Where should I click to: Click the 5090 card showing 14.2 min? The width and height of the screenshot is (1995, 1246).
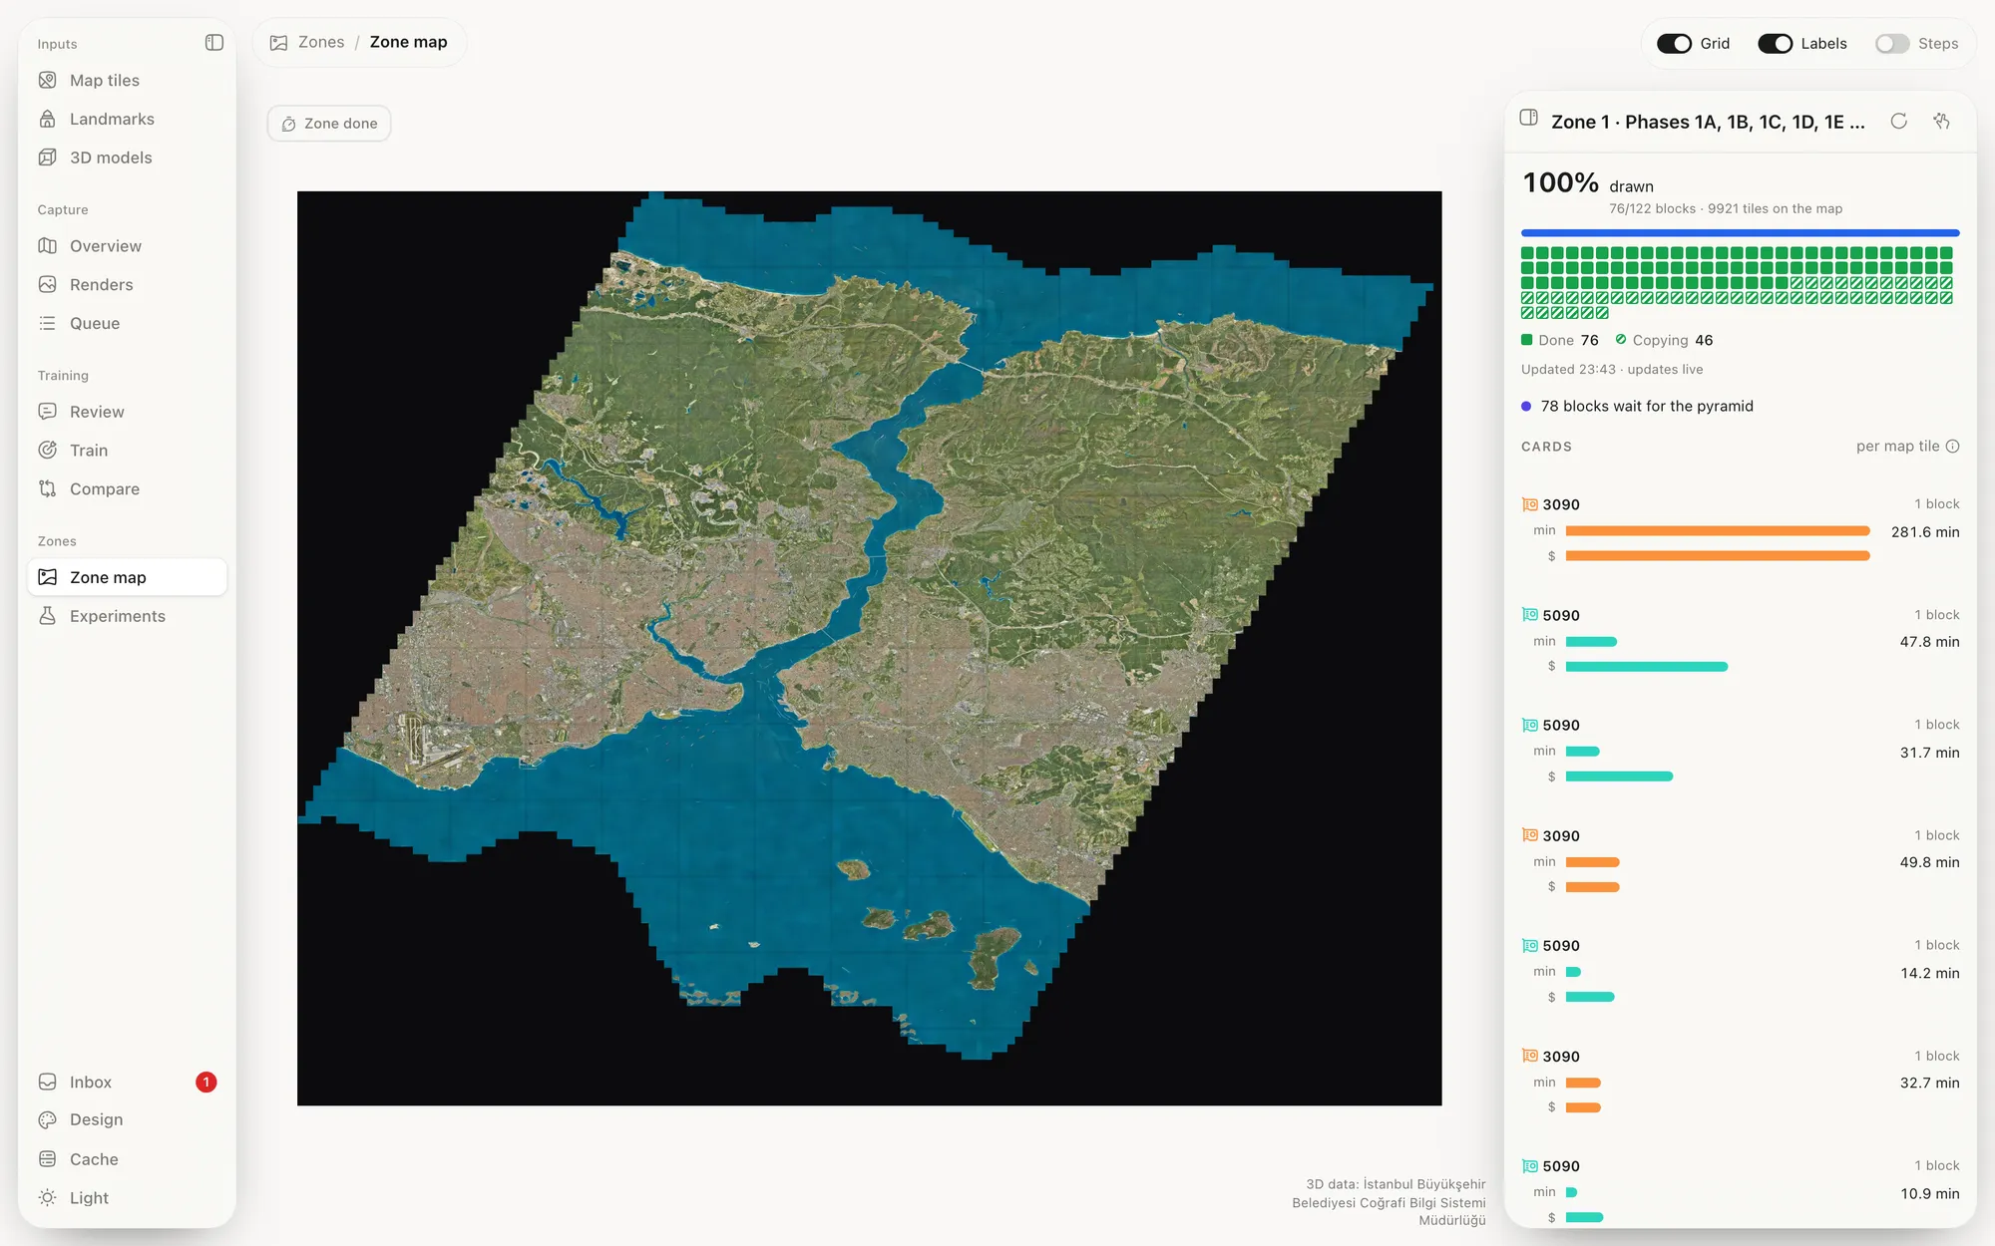click(x=1740, y=972)
